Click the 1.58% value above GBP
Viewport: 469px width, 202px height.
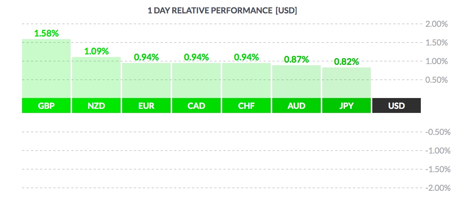point(46,33)
